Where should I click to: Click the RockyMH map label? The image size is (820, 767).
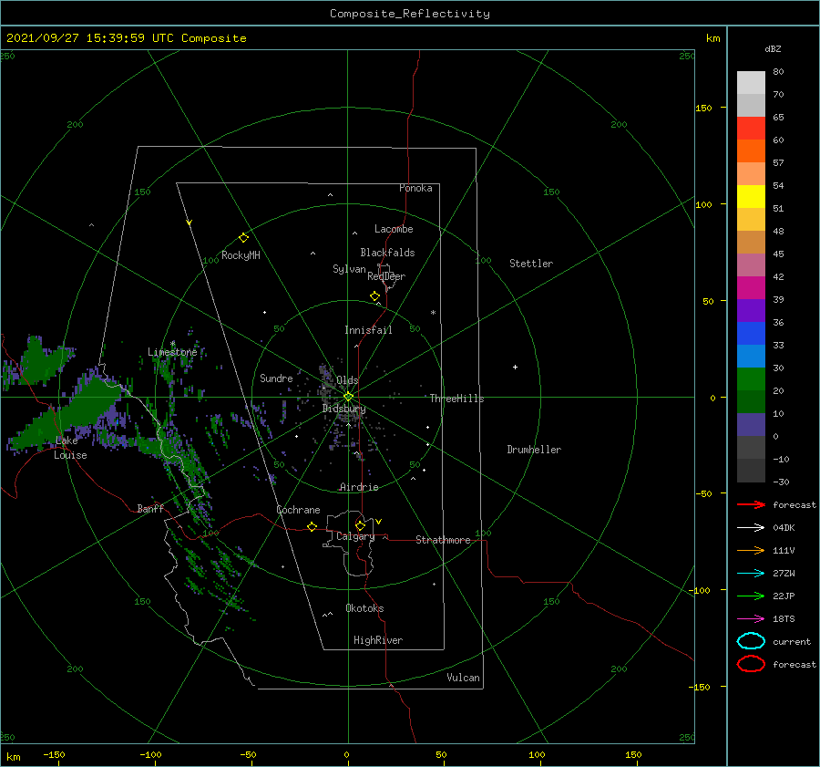(x=241, y=255)
